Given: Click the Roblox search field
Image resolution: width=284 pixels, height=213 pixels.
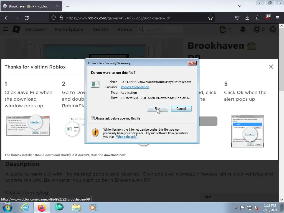Looking at the screenshot, I should pyautogui.click(x=161, y=29).
